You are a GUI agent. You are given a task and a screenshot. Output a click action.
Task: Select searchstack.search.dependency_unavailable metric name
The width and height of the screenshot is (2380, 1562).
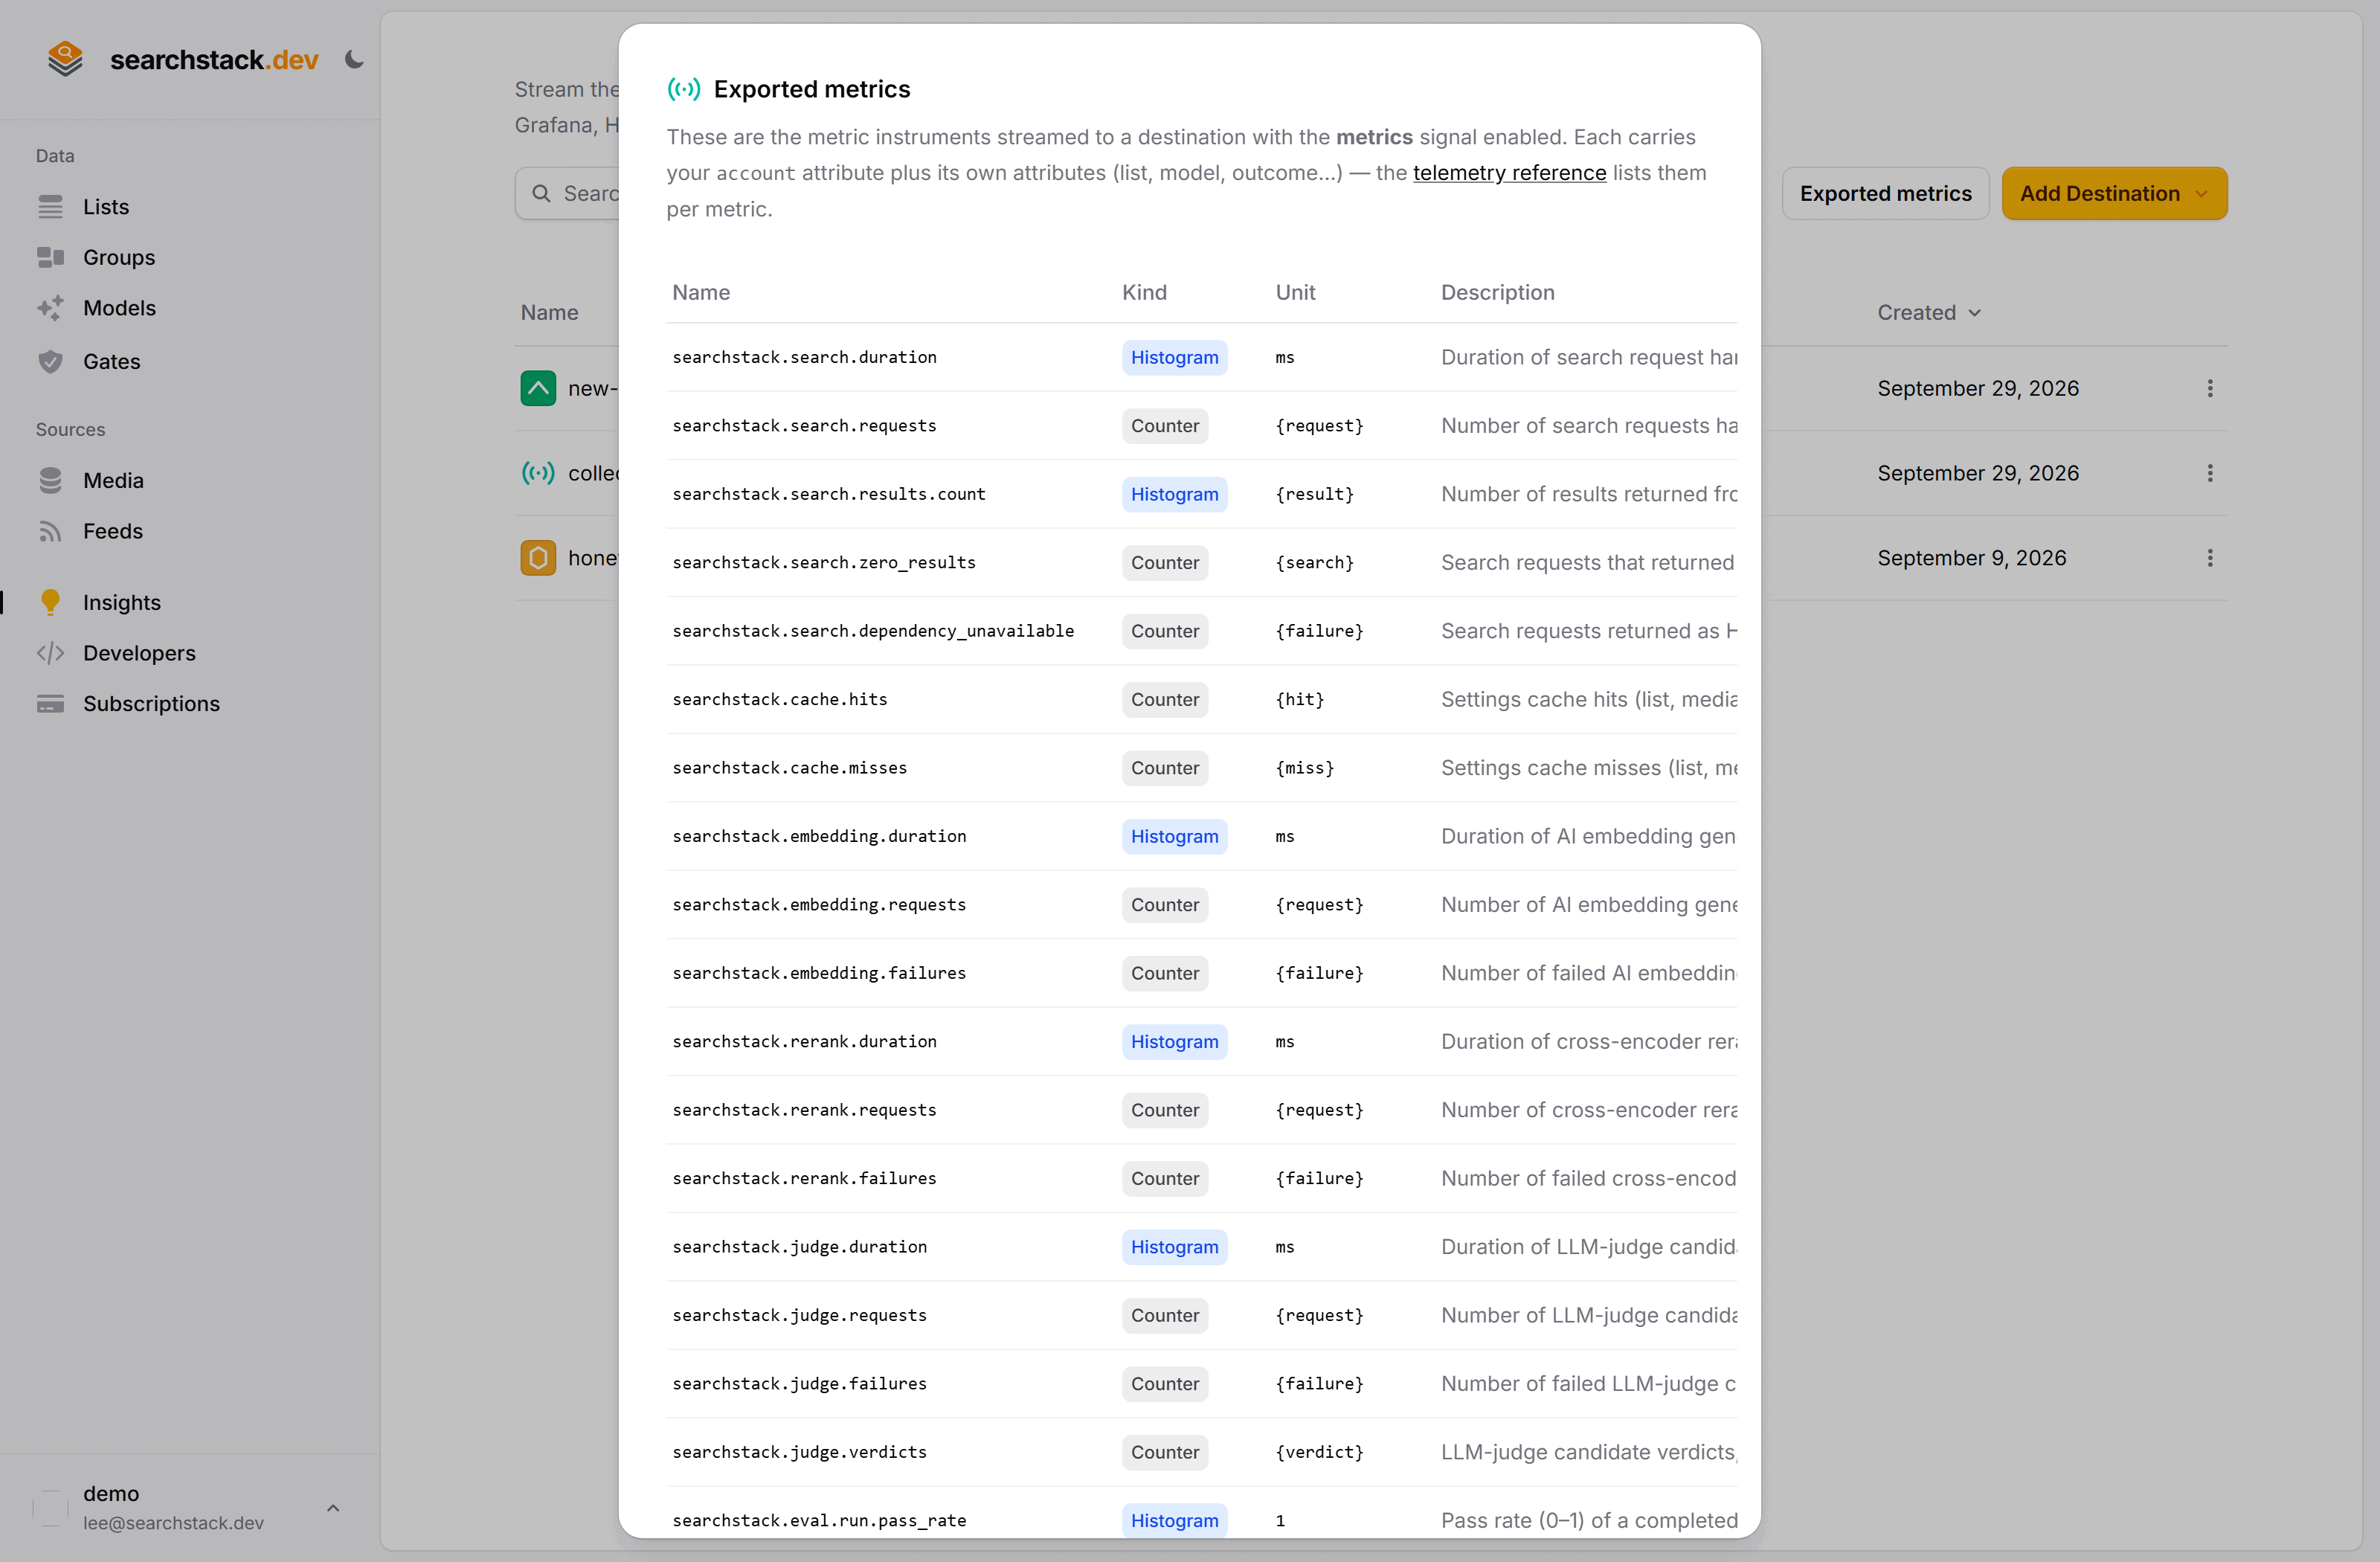point(873,632)
